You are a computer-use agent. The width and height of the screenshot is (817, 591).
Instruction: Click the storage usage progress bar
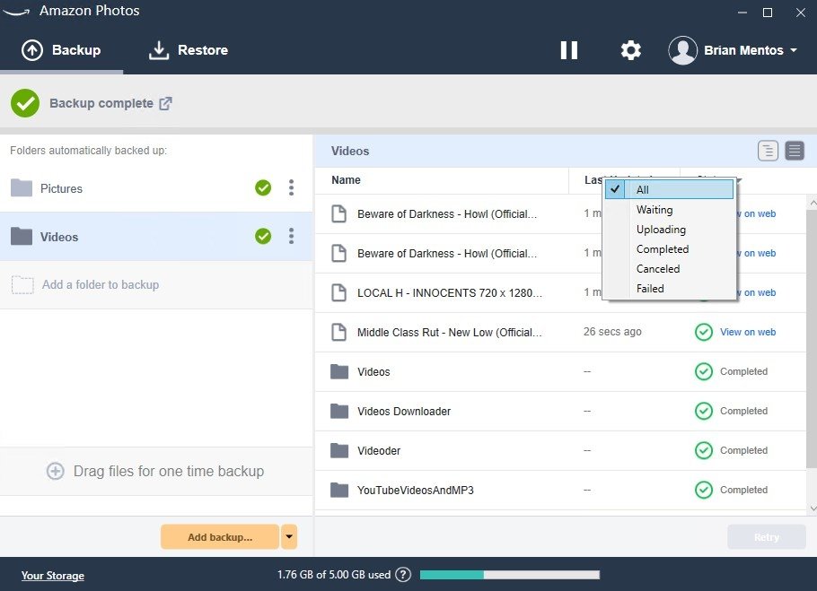tap(510, 575)
